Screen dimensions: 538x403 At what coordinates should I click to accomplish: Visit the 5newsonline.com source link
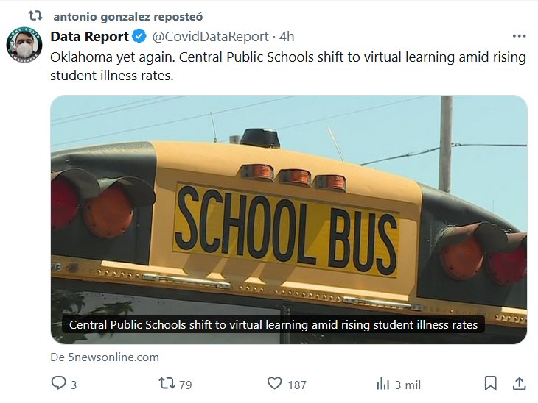coord(105,357)
